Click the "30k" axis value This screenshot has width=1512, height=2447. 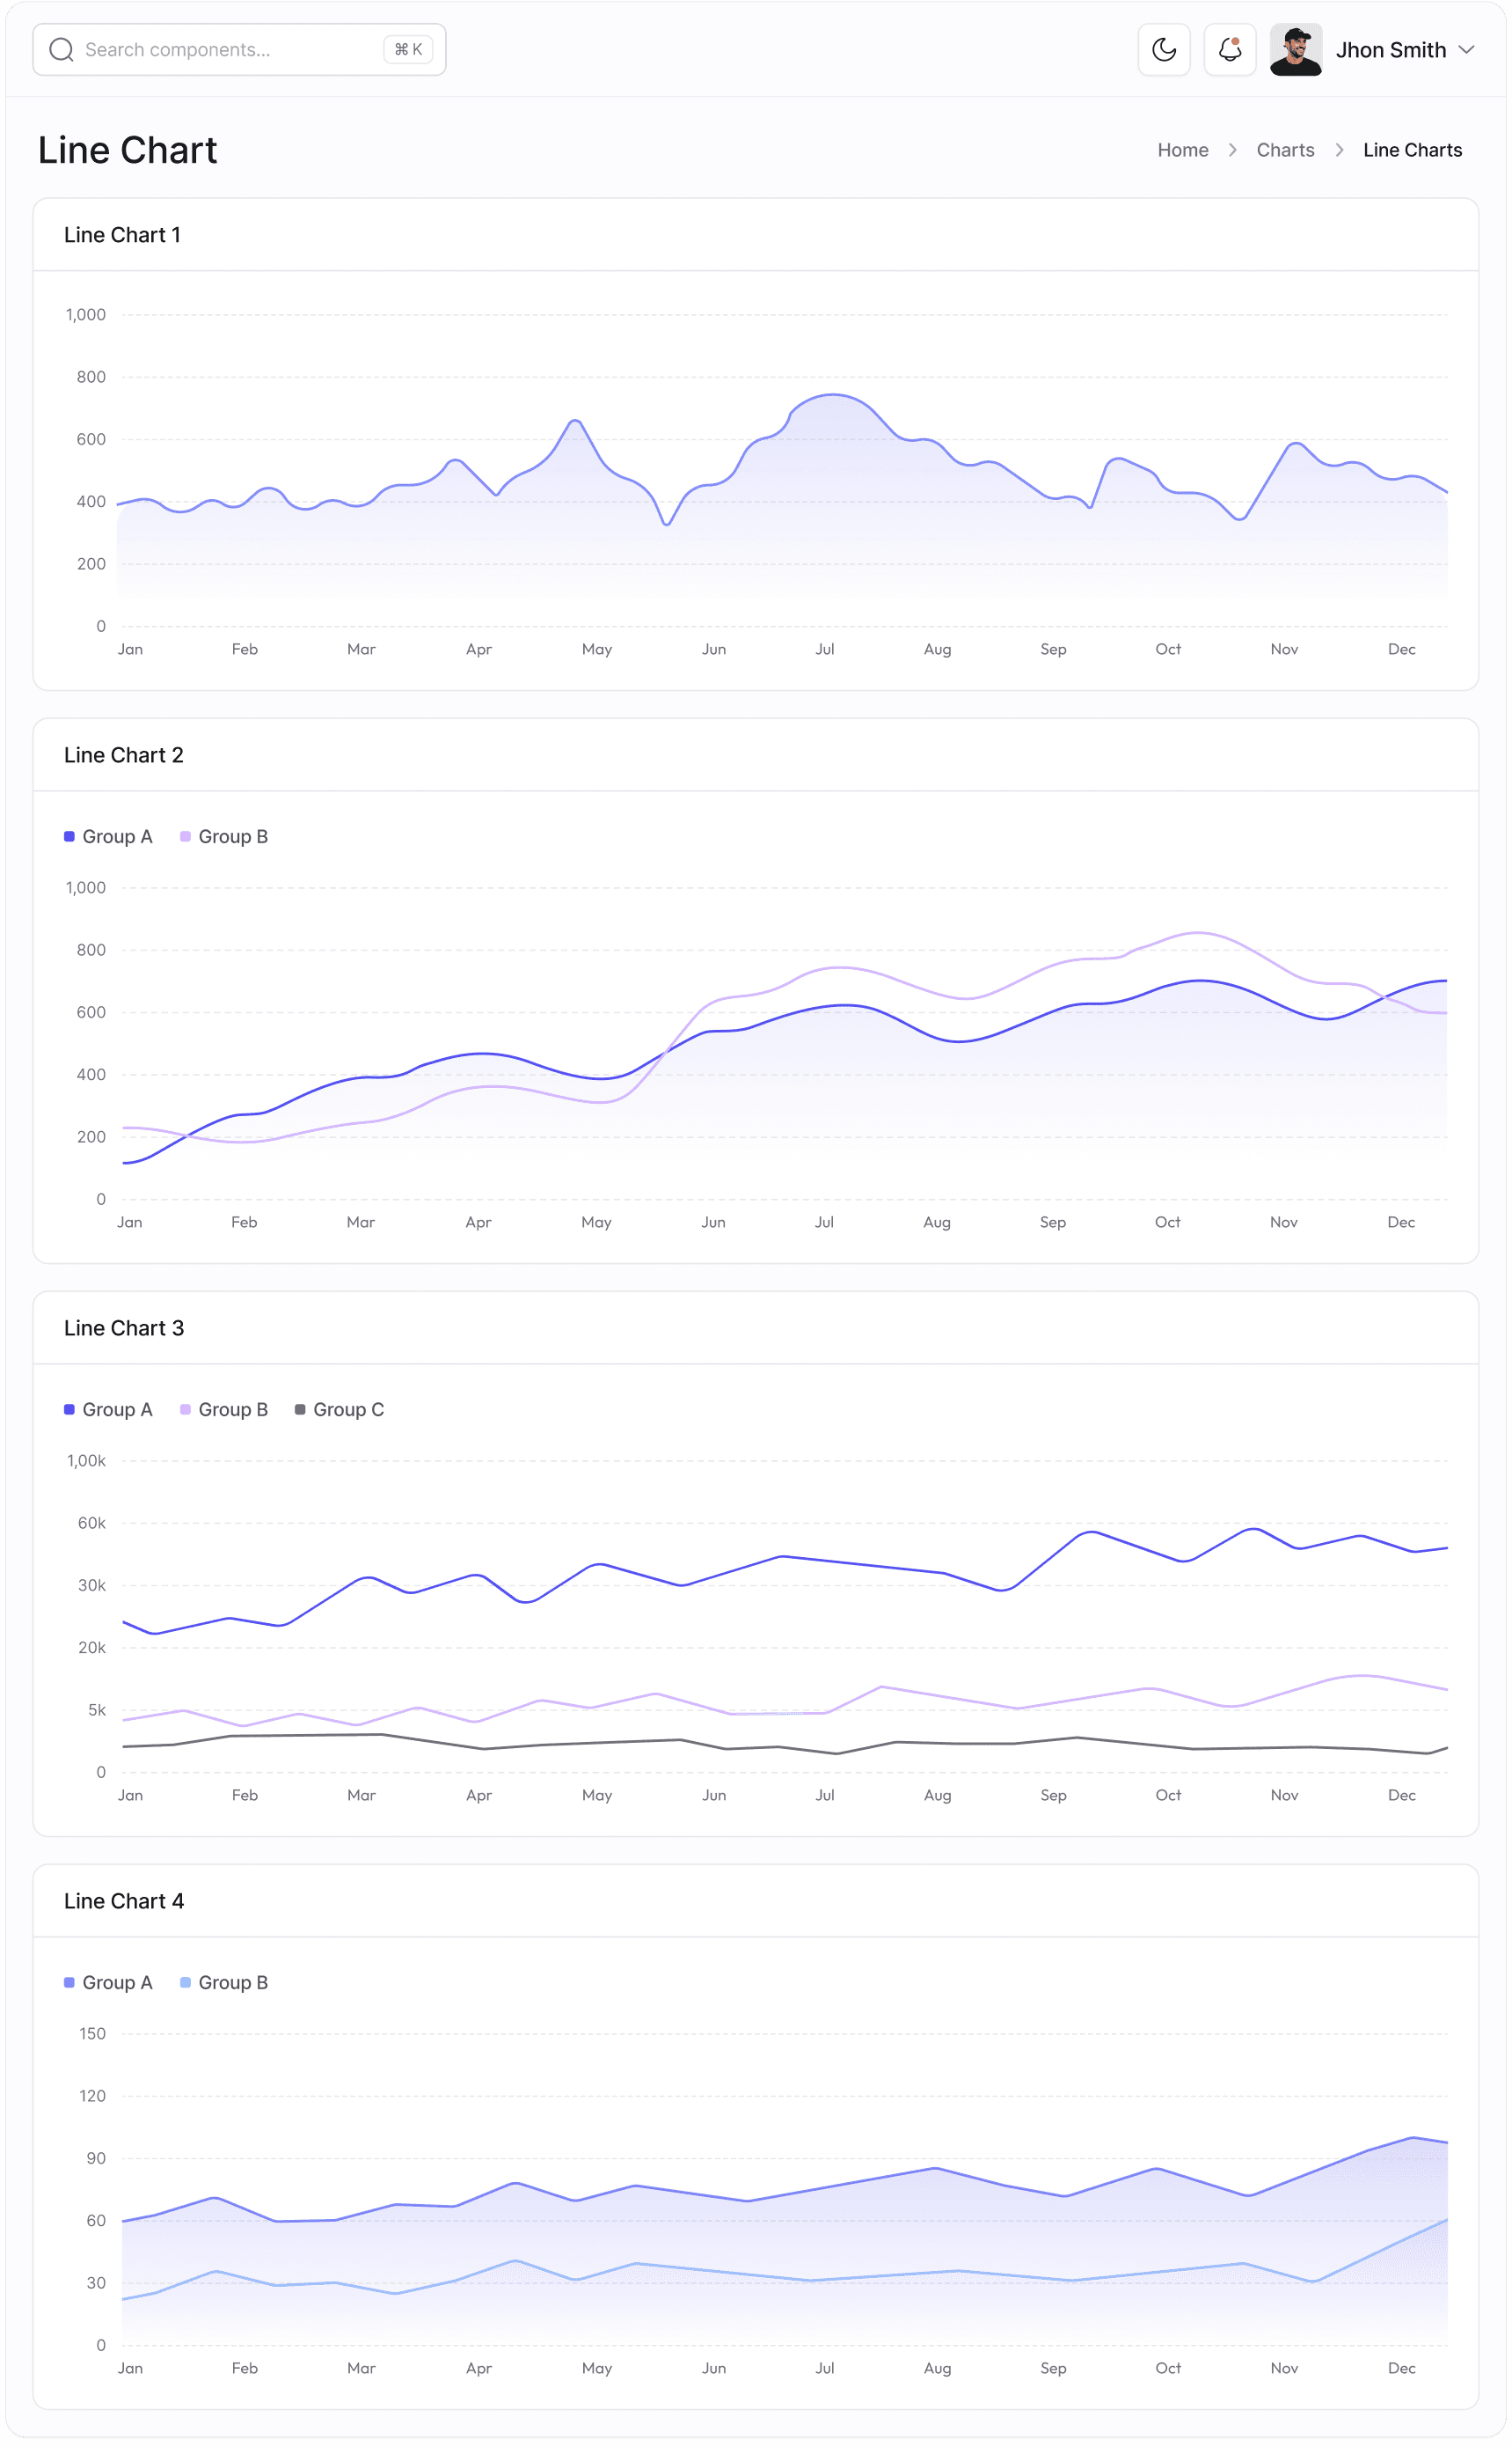tap(92, 1585)
